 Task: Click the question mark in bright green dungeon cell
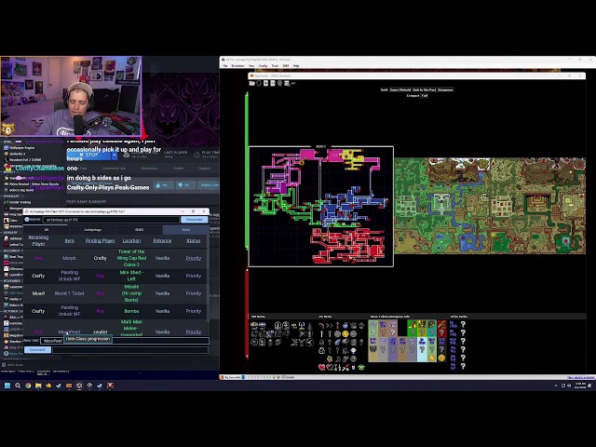click(x=412, y=332)
